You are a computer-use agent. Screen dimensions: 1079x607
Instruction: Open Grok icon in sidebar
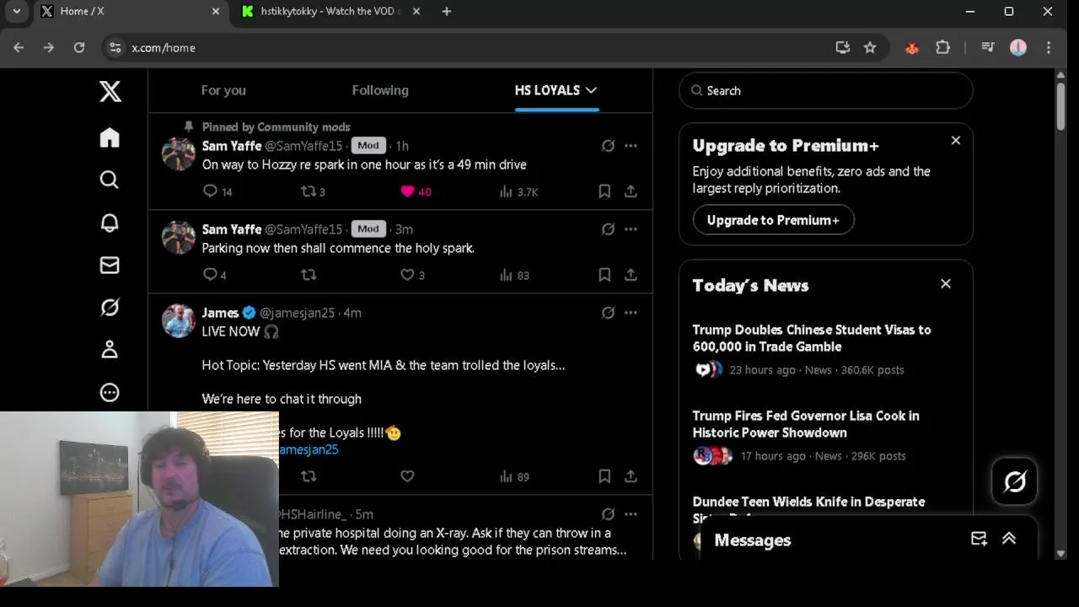pyautogui.click(x=110, y=308)
